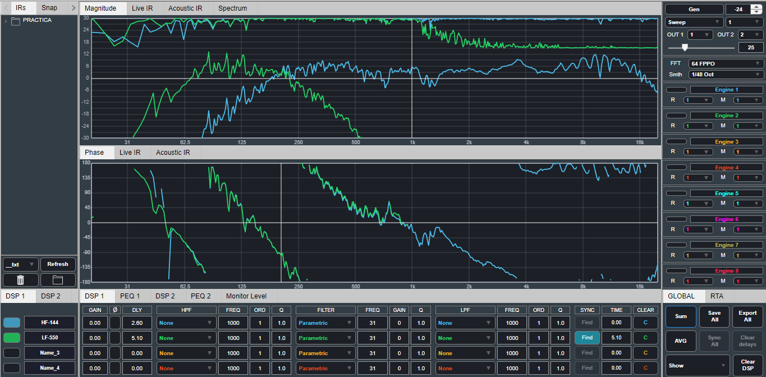This screenshot has height=377, width=766.
Task: Switch to the Snap tab
Action: [x=49, y=8]
